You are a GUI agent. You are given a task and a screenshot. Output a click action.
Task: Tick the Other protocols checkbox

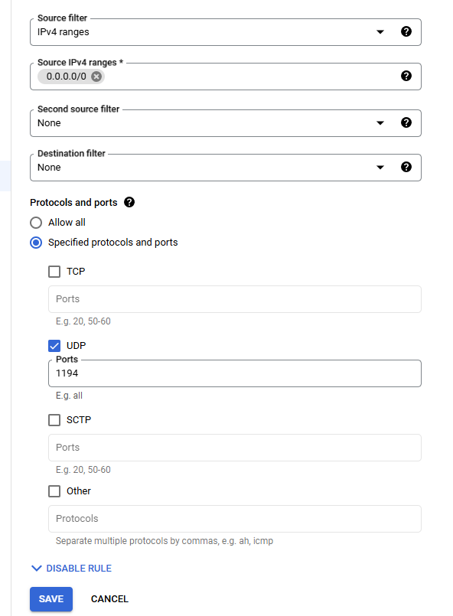pyautogui.click(x=54, y=491)
